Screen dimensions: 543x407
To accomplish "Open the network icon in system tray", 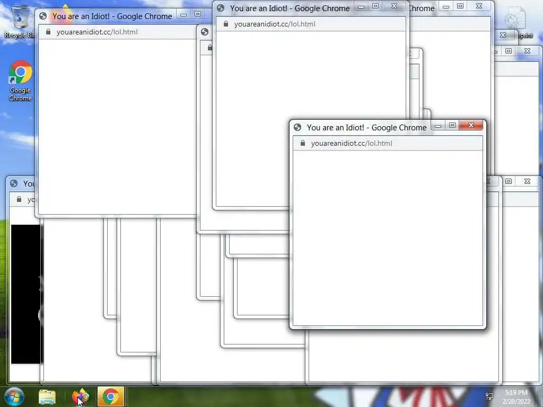I will click(x=489, y=396).
